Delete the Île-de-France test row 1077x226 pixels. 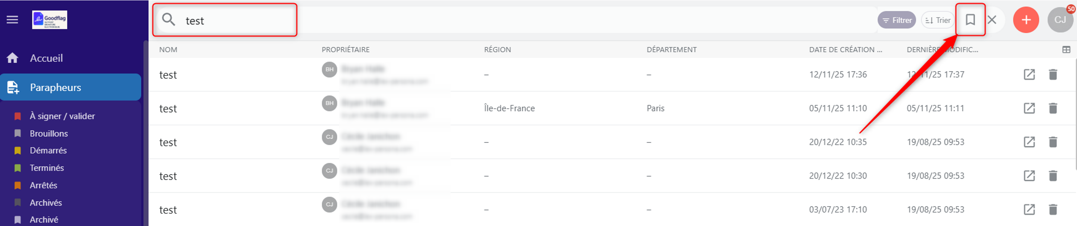(x=1053, y=108)
